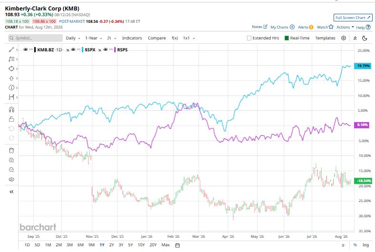This screenshot has width=375, height=252.
Task: Select the 6M time range
Action: [80, 245]
